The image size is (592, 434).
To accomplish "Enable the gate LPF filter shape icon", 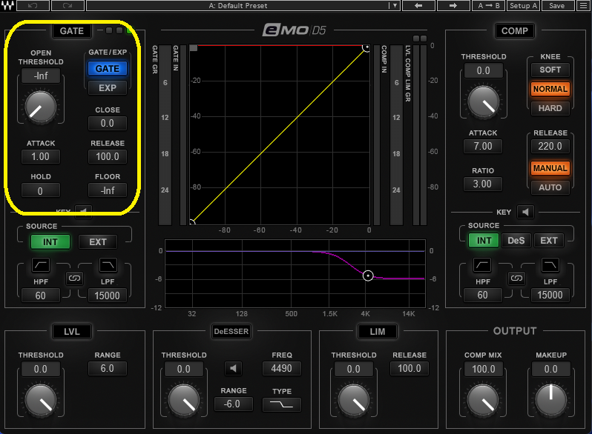I will tap(108, 264).
